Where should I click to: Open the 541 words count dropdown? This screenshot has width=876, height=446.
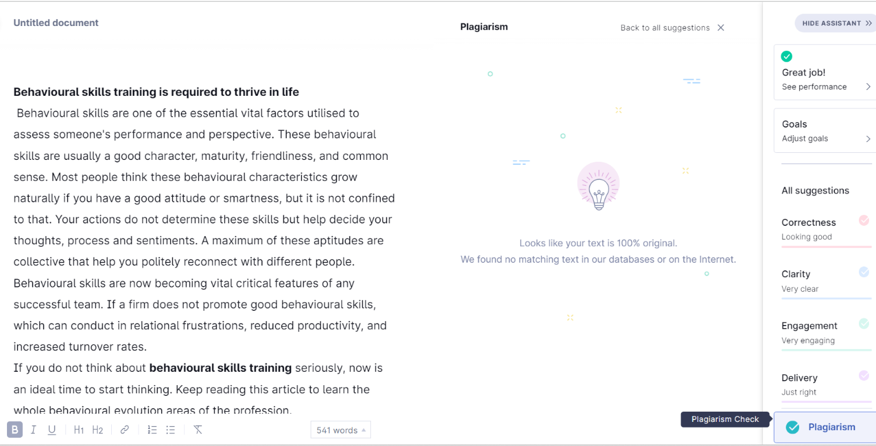[340, 430]
